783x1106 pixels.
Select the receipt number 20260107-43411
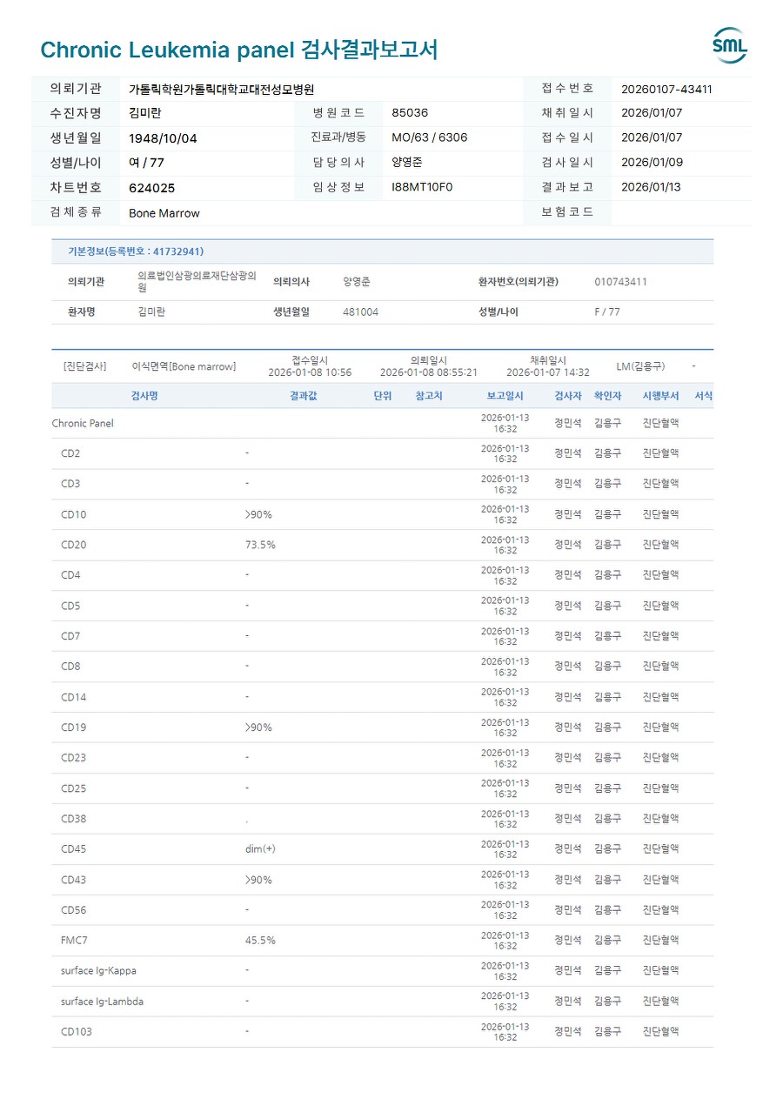coord(666,89)
